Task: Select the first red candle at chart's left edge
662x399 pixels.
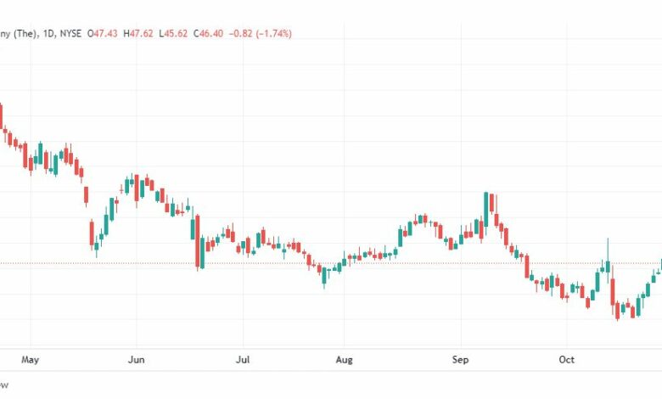Action: pos(1,115)
